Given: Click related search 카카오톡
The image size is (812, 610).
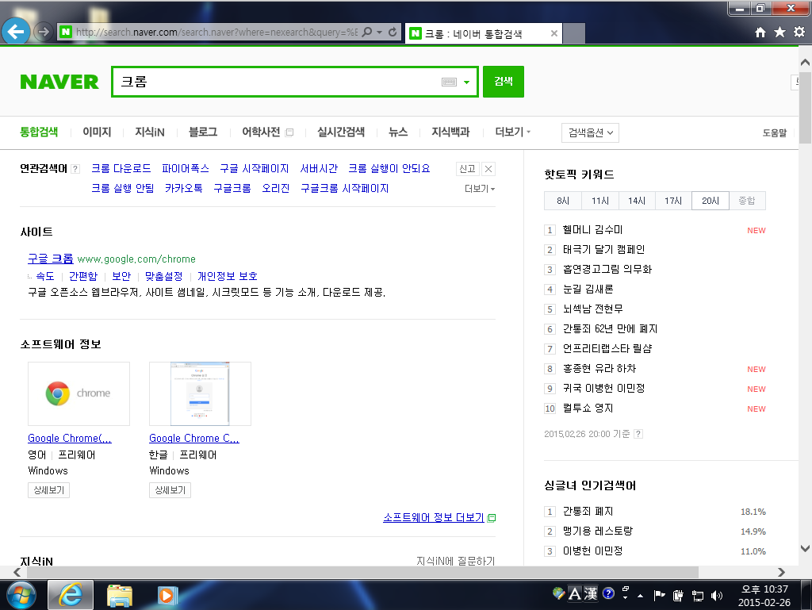Looking at the screenshot, I should click(x=183, y=188).
